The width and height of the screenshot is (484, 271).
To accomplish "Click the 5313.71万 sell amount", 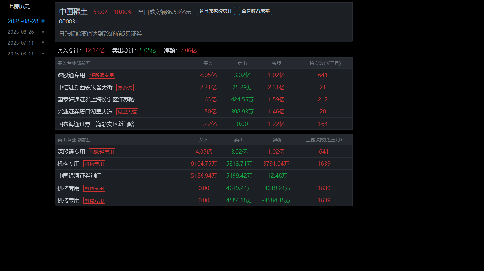I will (239, 164).
